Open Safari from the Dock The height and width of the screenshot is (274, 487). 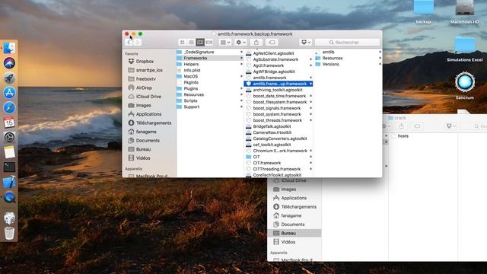(9, 107)
